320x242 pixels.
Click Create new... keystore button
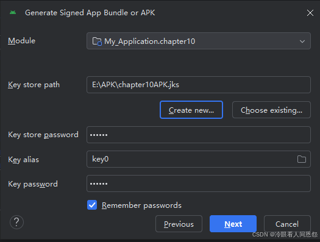coord(191,110)
